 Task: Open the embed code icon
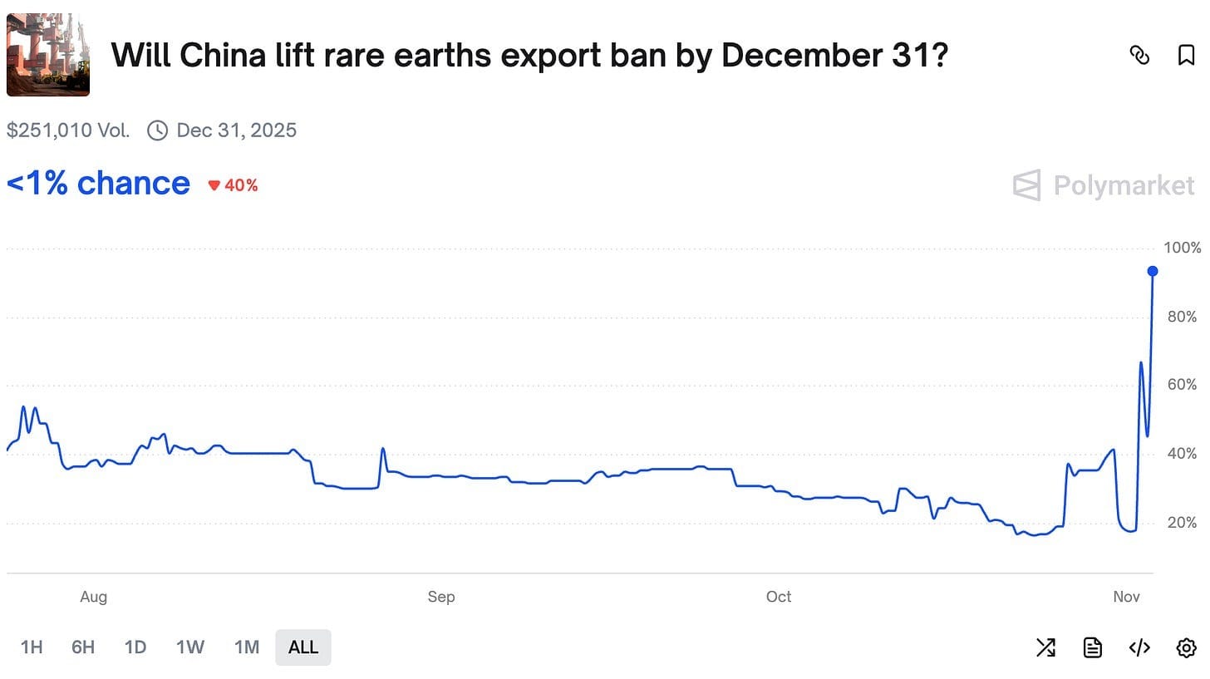(x=1139, y=647)
